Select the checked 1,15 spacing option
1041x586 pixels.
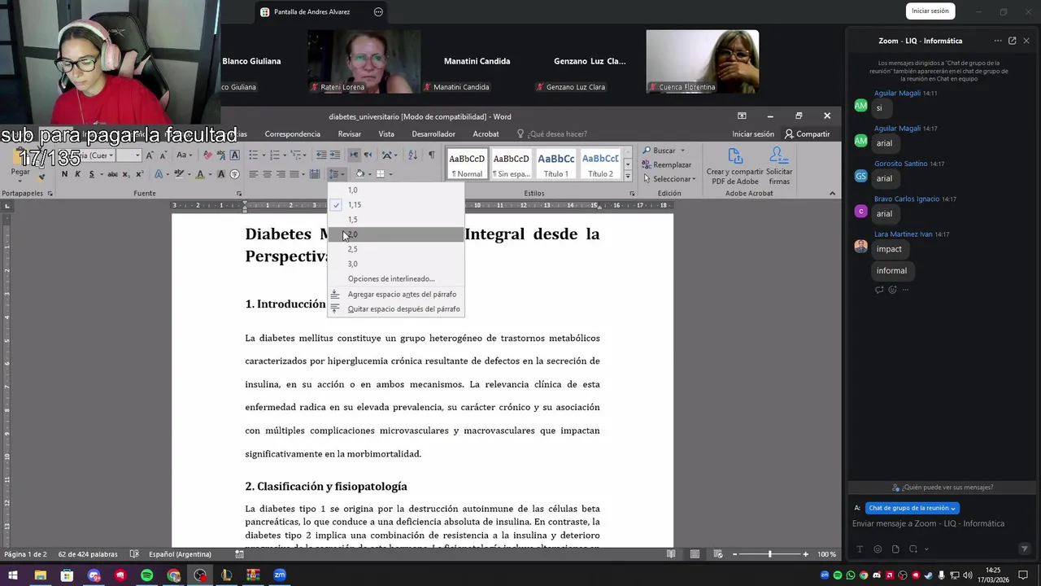point(396,205)
